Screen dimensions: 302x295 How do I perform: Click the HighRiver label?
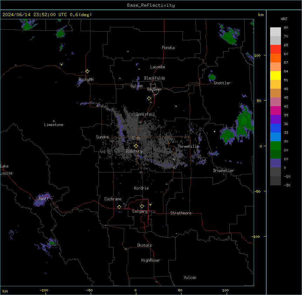pos(151,260)
